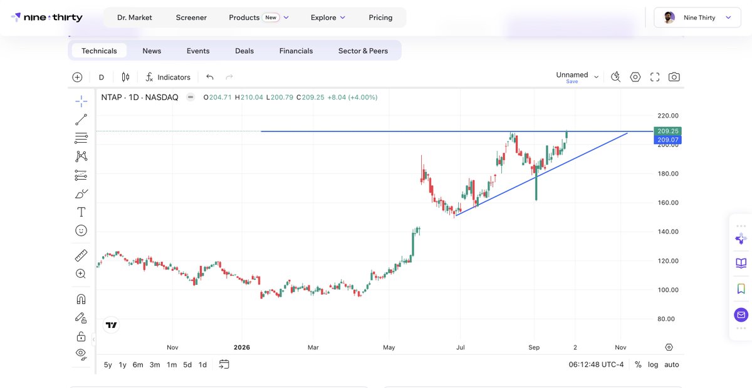Go to the nine thirty home logo

click(46, 18)
